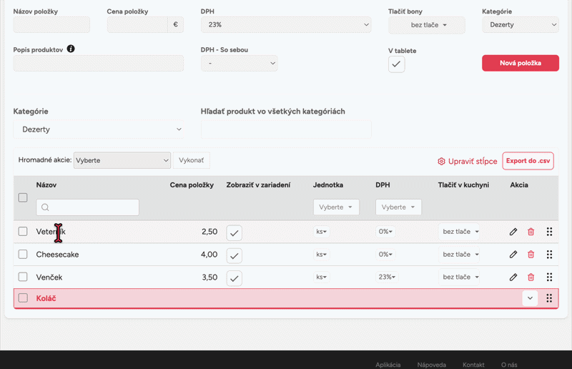This screenshot has width=572, height=369.
Task: Click the Venček item name
Action: 49,277
